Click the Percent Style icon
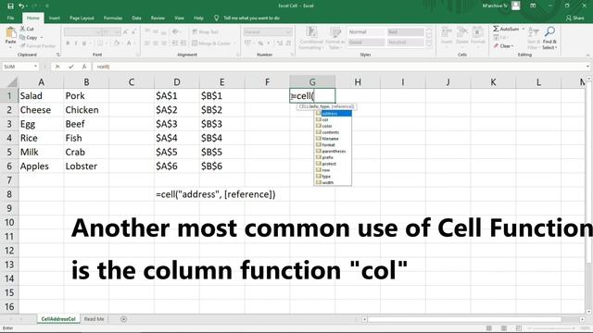This screenshot has height=333, width=593. (x=260, y=43)
